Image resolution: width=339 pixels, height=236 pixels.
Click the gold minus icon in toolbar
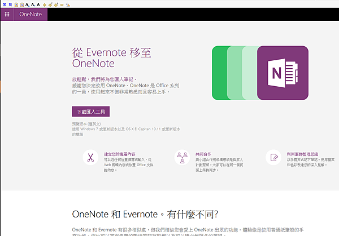point(62,5)
